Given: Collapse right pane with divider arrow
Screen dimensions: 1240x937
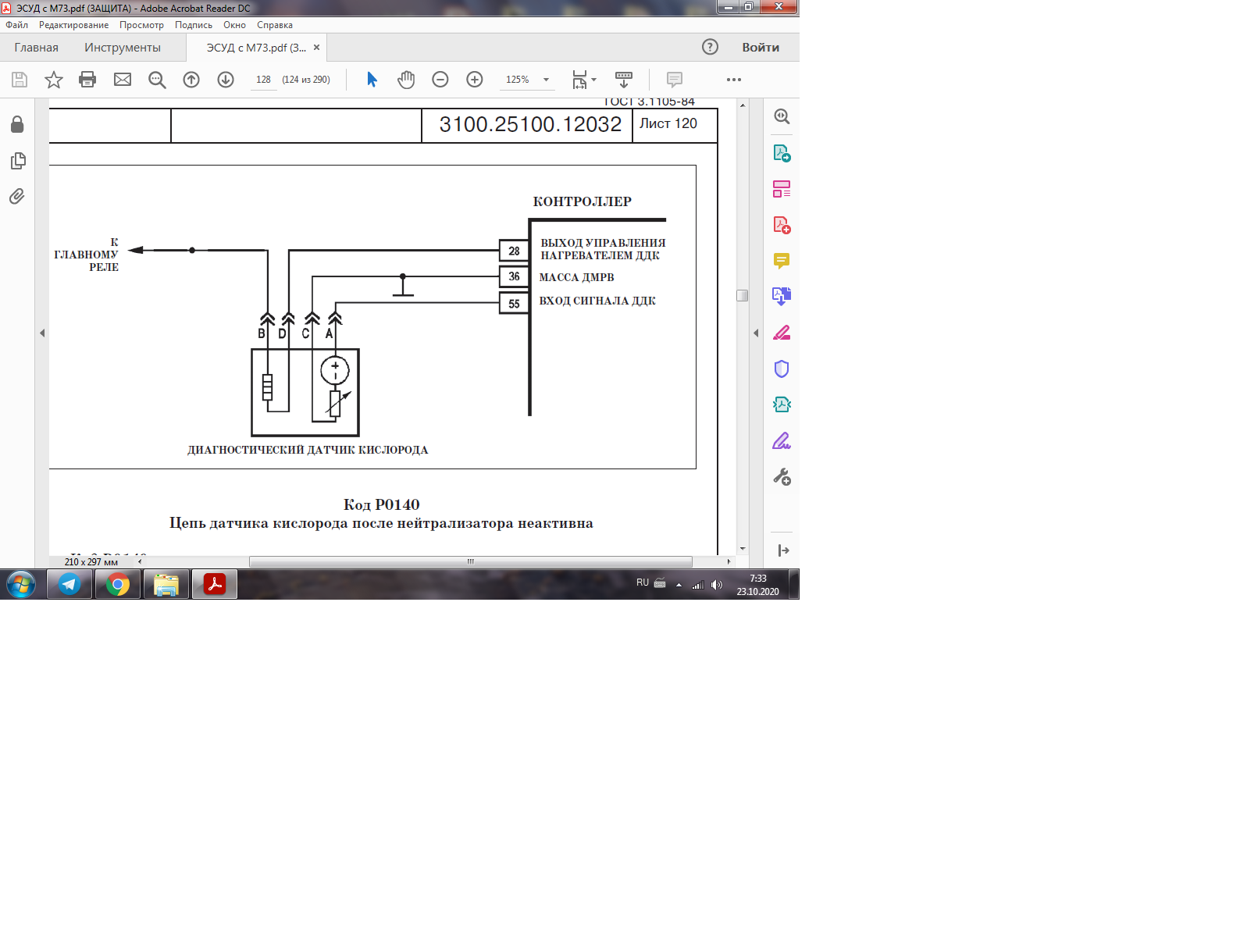Looking at the screenshot, I should pos(755,333).
